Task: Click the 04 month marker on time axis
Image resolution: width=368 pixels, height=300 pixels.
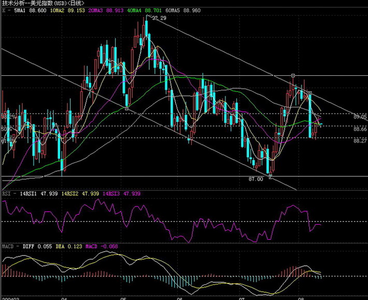Action: click(64, 297)
